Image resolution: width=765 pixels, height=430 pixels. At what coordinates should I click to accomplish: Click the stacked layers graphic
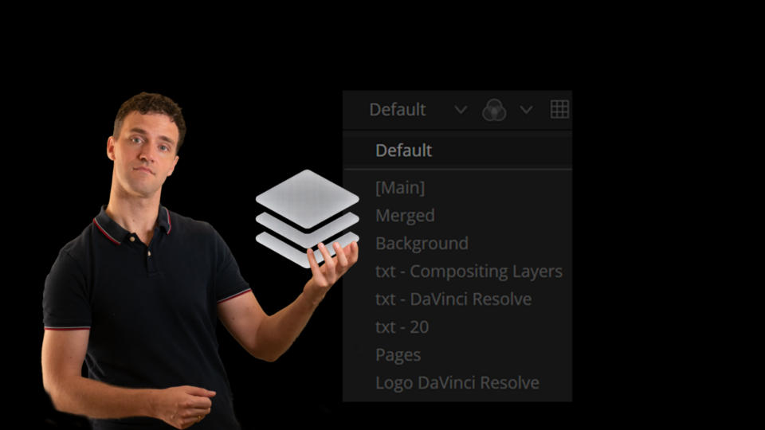308,218
